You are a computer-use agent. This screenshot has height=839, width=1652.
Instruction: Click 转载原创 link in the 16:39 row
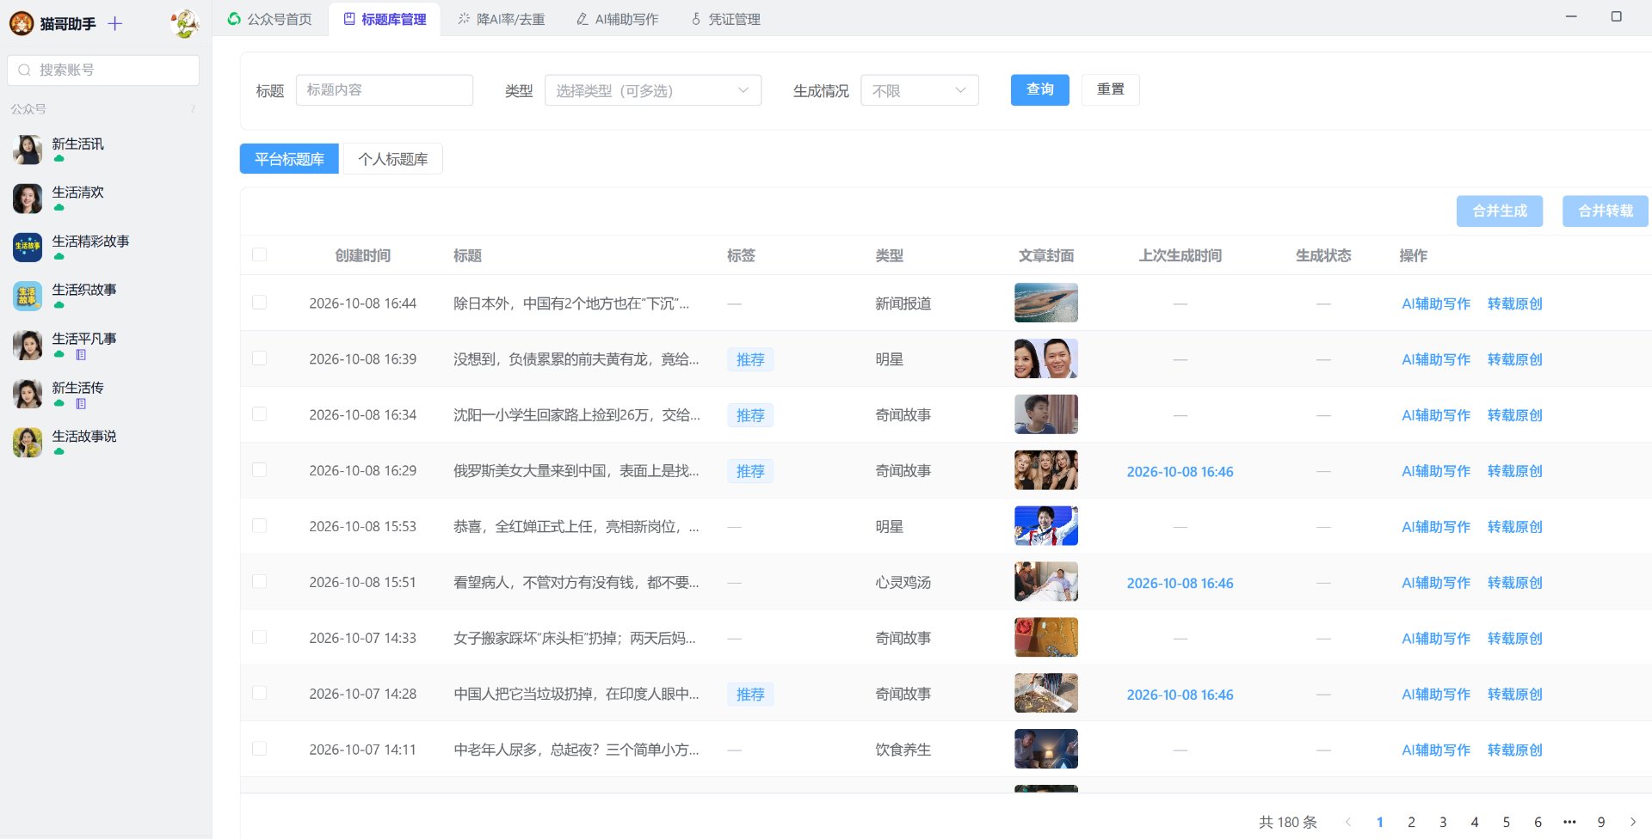tap(1514, 359)
